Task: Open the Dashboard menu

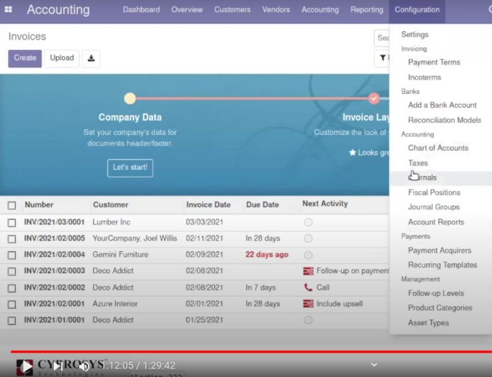Action: coord(141,10)
